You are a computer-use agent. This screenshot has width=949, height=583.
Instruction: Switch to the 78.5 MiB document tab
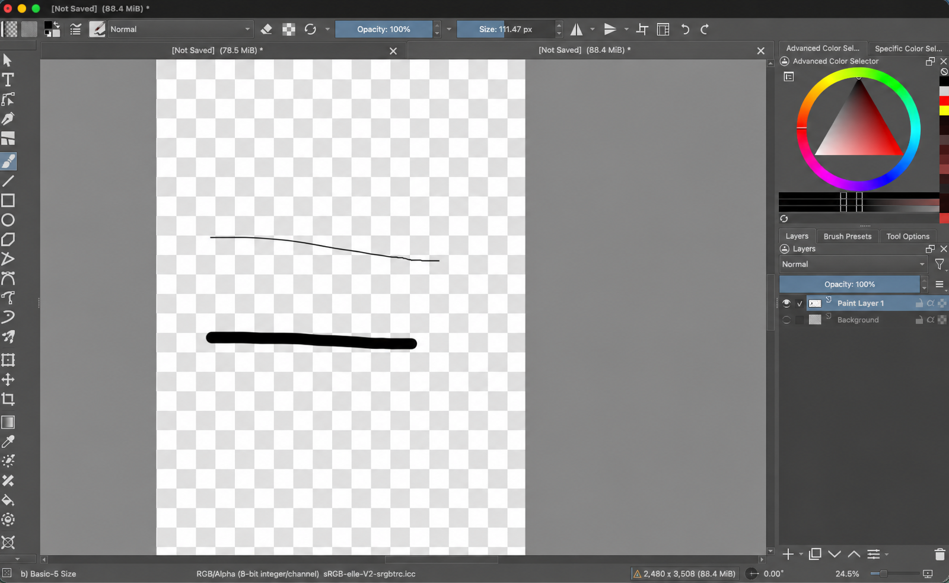pos(217,50)
